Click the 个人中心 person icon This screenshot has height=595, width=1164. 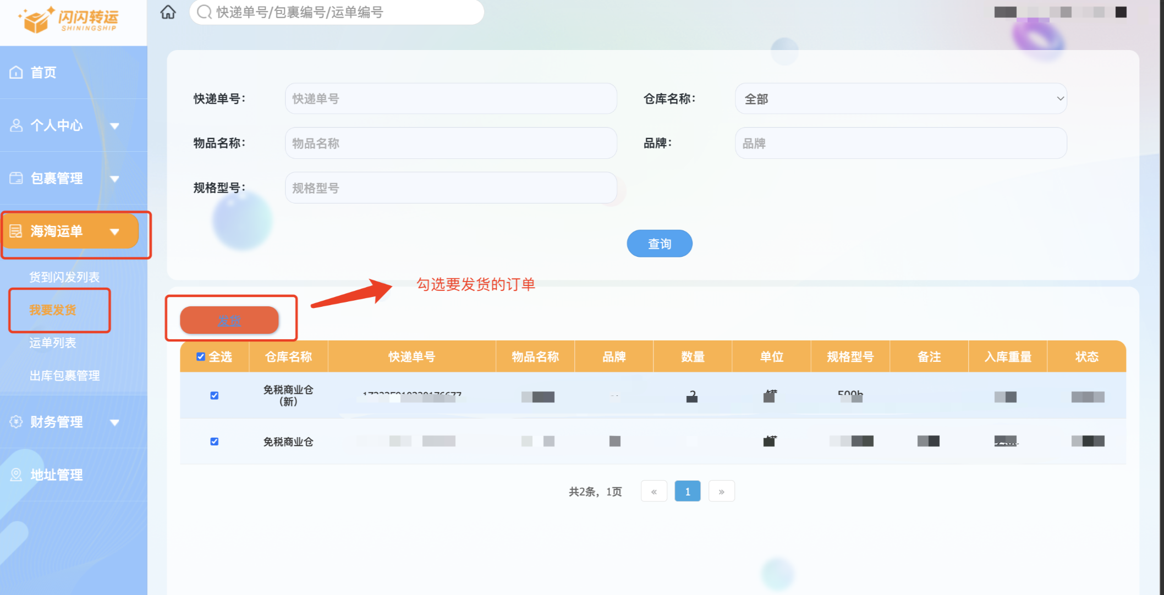[x=17, y=125]
